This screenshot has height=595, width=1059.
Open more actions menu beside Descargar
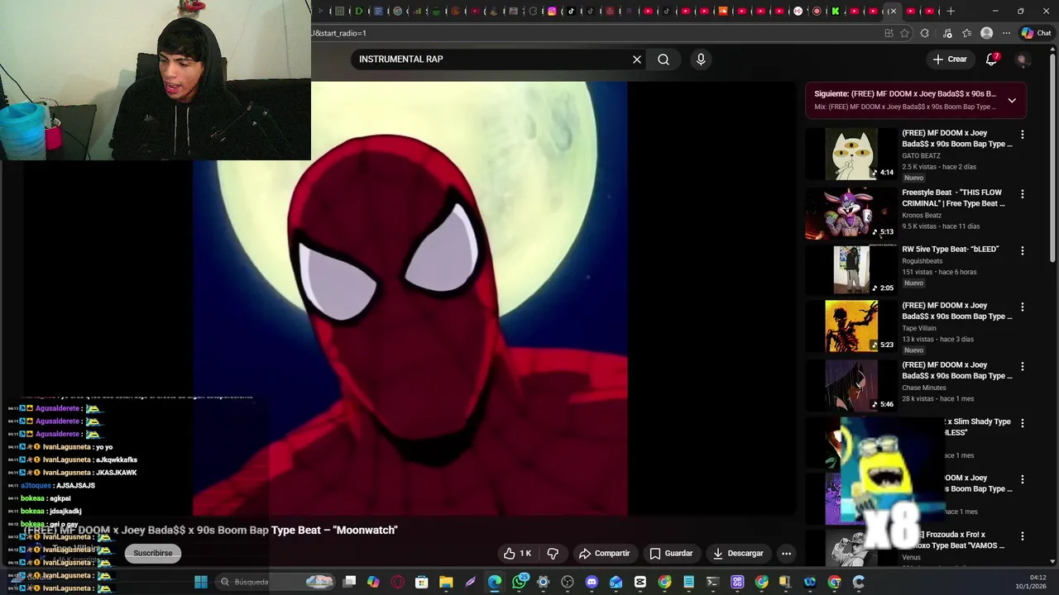[x=787, y=554]
